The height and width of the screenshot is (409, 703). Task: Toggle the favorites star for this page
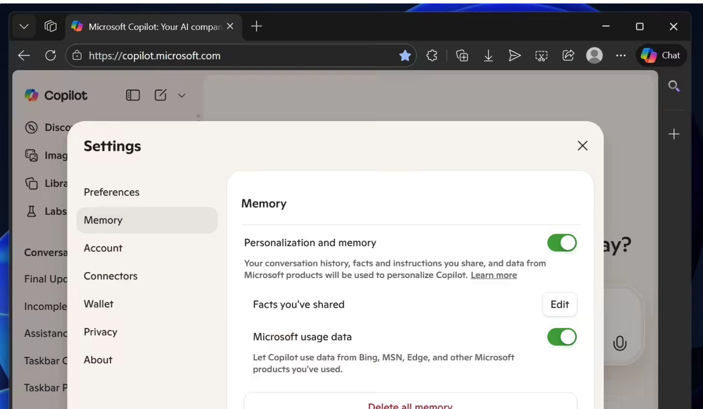click(405, 55)
